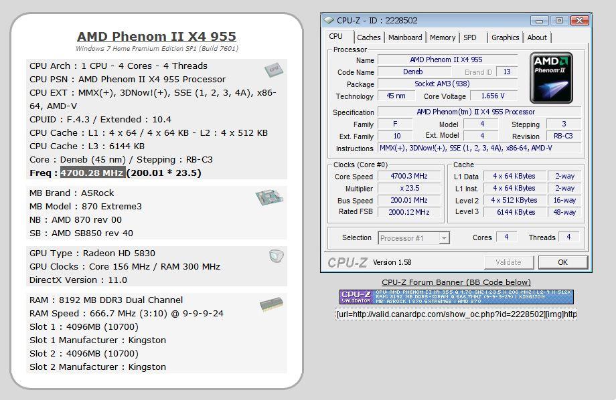This screenshot has height=400, width=616.
Task: Click the Level 3 48-way associativity value
Action: 564,212
